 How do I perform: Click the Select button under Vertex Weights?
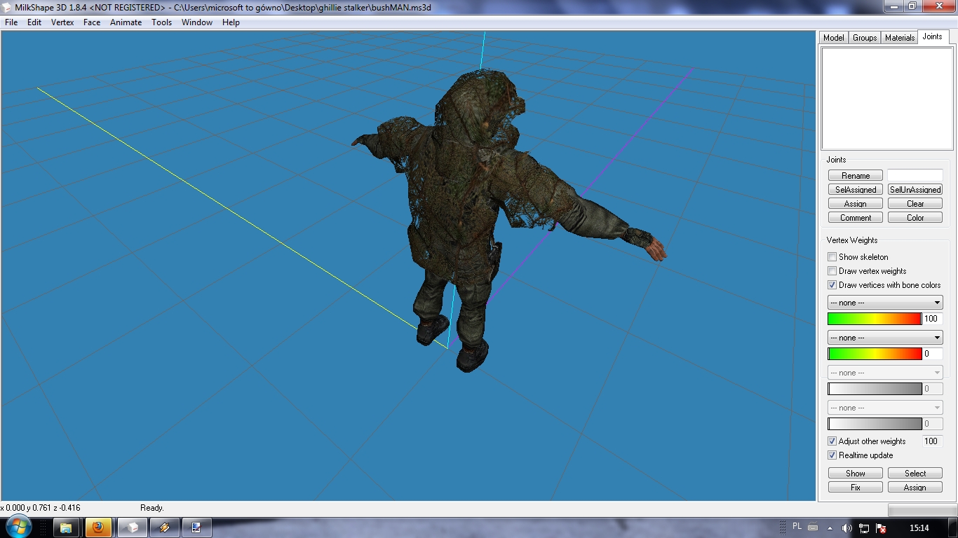pyautogui.click(x=915, y=474)
